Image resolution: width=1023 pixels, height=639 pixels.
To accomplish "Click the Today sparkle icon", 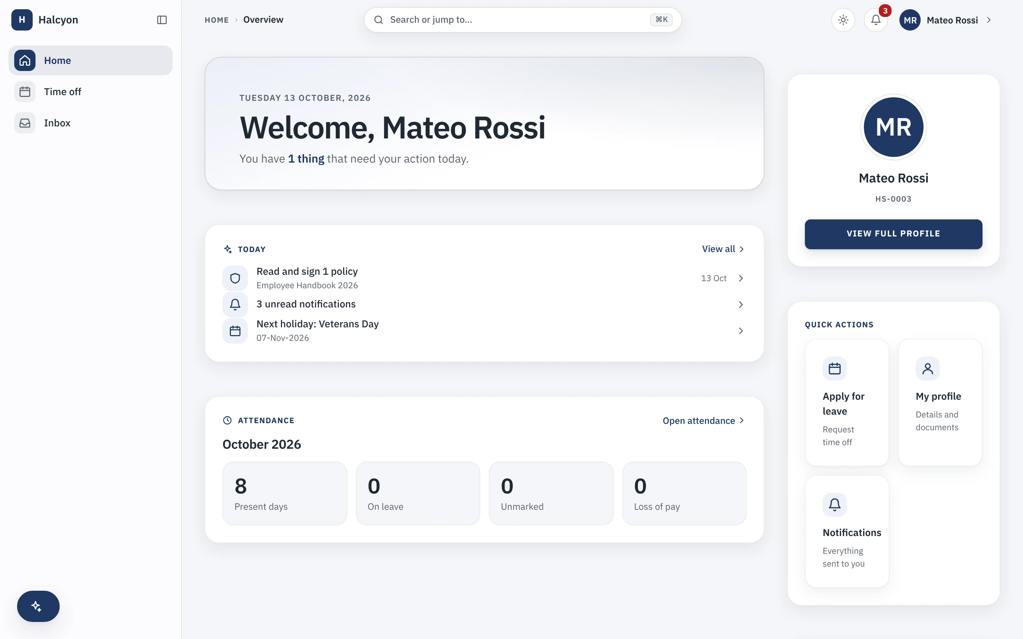I will pyautogui.click(x=228, y=249).
